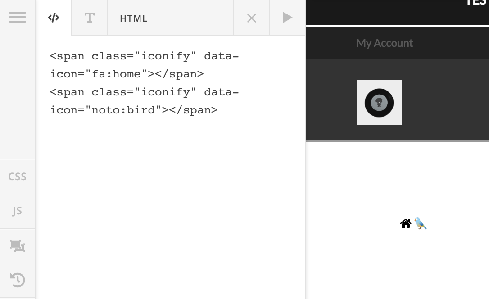
Task: Clear the editor using the X icon
Action: (251, 18)
